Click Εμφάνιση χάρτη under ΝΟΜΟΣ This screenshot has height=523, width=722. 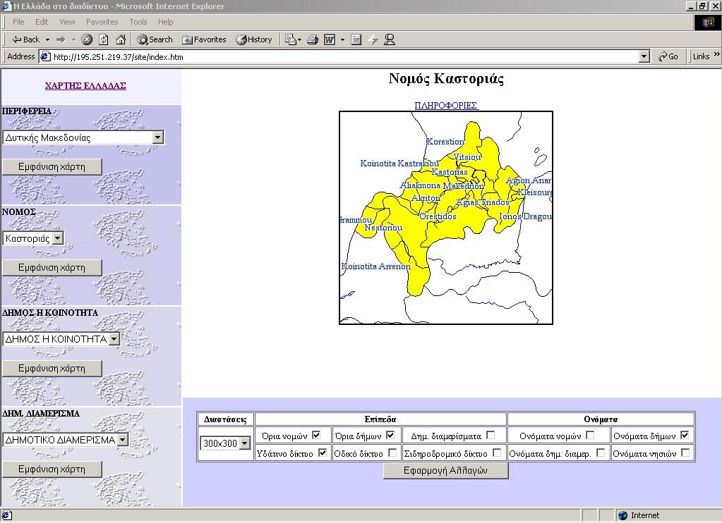[52, 267]
